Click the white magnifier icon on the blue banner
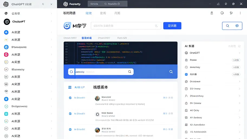 pyautogui.click(x=171, y=72)
